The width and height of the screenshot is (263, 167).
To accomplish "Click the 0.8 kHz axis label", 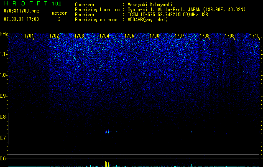I will click(x=3, y=117).
